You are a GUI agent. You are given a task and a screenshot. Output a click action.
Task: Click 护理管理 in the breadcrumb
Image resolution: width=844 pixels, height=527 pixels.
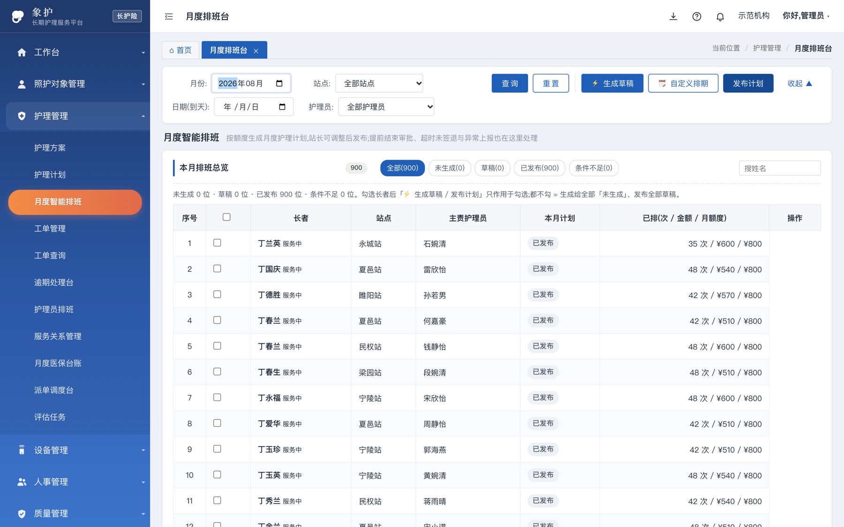click(x=767, y=48)
